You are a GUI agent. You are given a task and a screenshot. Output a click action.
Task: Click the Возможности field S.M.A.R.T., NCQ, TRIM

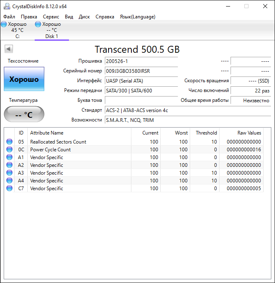pos(188,120)
